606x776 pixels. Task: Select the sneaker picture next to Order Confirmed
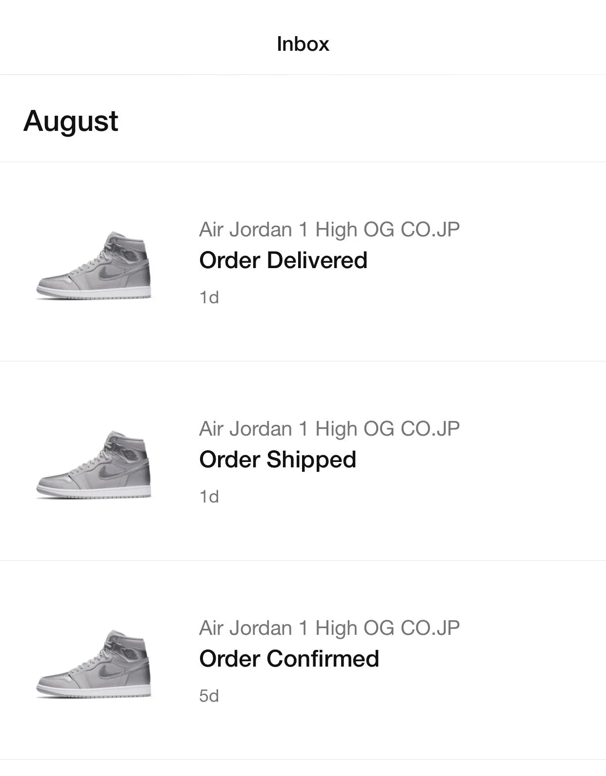(94, 664)
